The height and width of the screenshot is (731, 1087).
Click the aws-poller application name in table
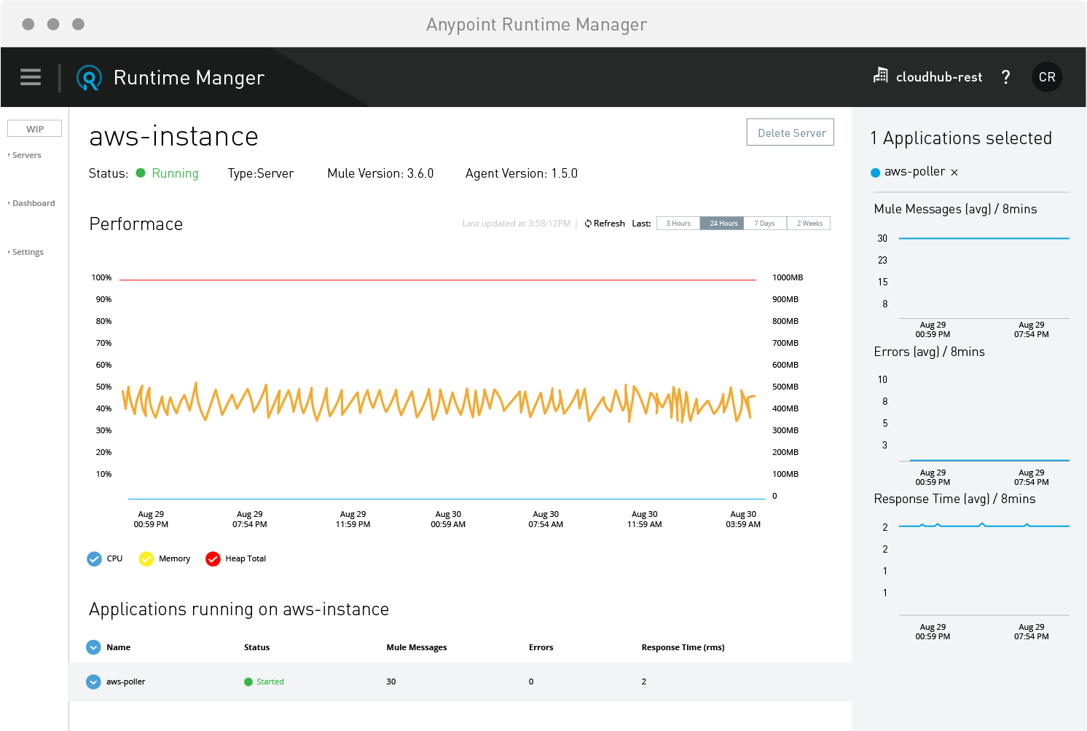click(x=125, y=682)
